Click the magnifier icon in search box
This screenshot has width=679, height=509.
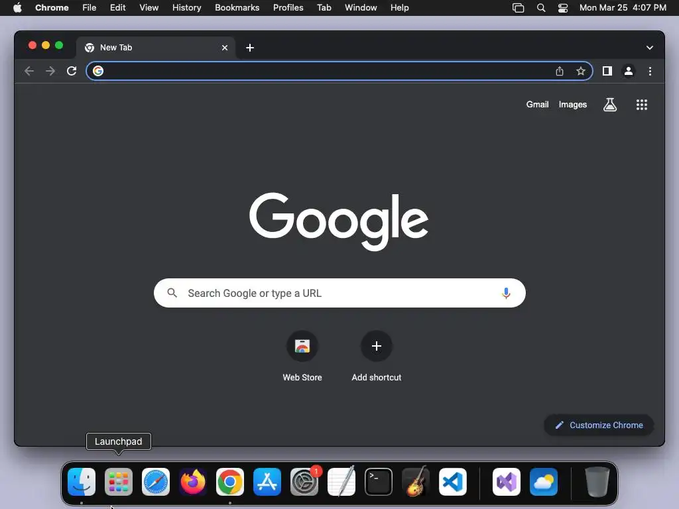(172, 293)
